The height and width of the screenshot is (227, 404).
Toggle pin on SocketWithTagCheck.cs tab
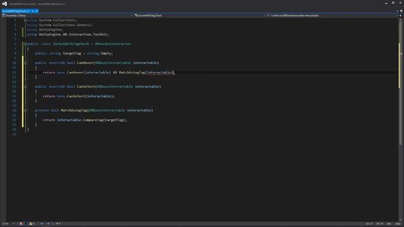(33, 11)
